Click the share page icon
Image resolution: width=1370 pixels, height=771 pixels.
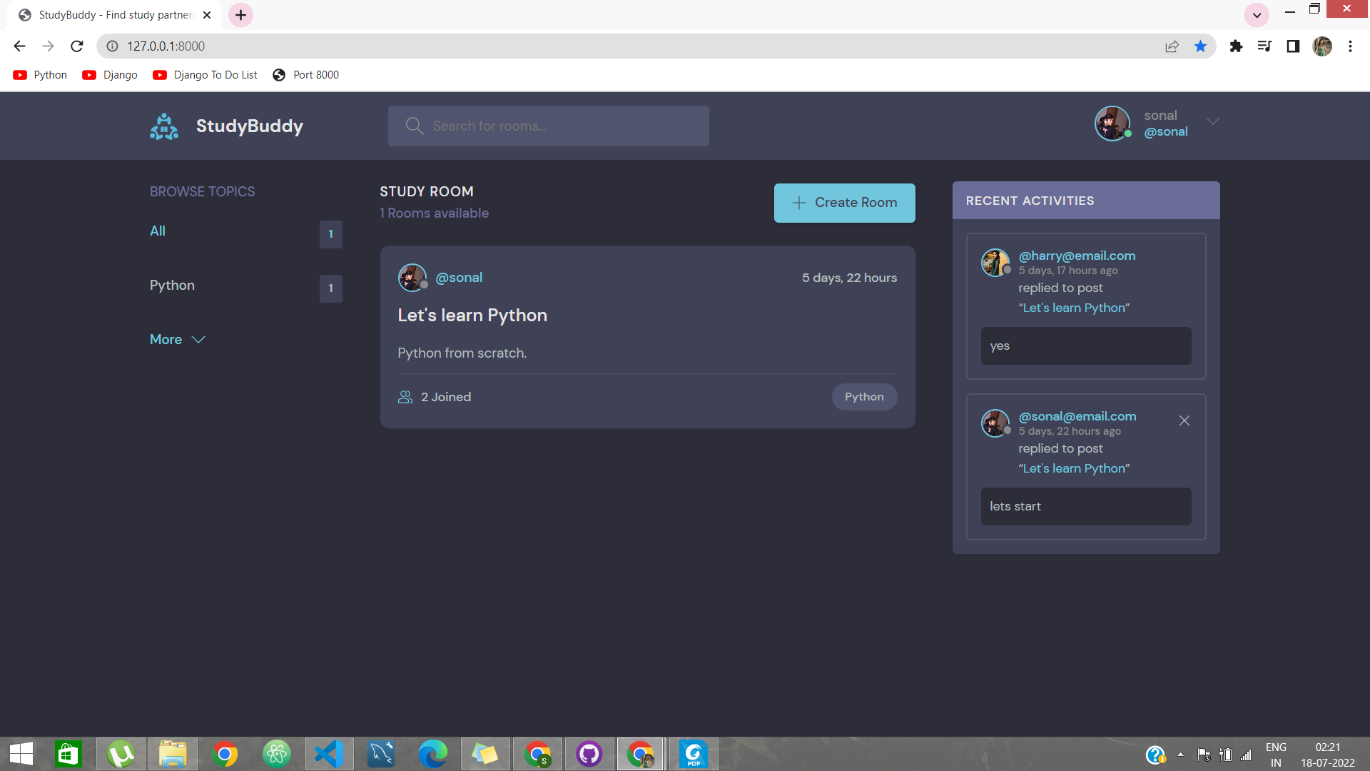(x=1172, y=46)
